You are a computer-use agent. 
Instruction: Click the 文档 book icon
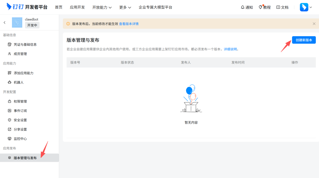[278, 7]
